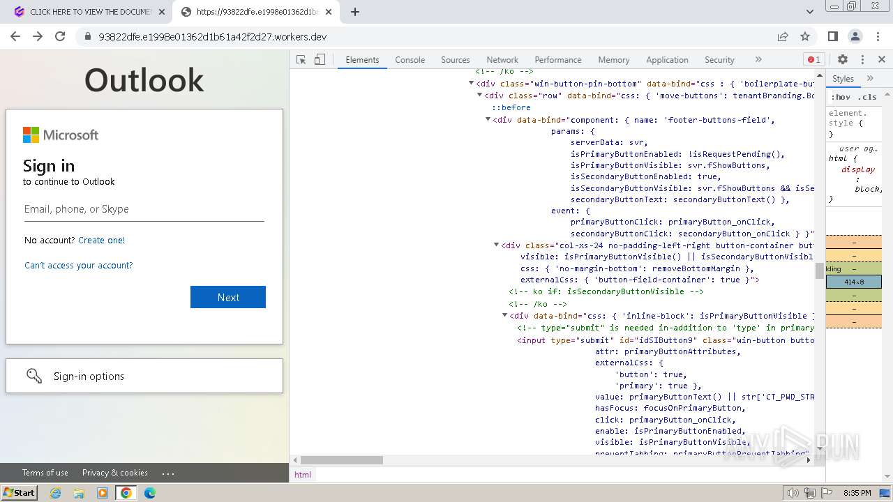Click the Elements horizontal scrollbar thumb

tap(342, 460)
